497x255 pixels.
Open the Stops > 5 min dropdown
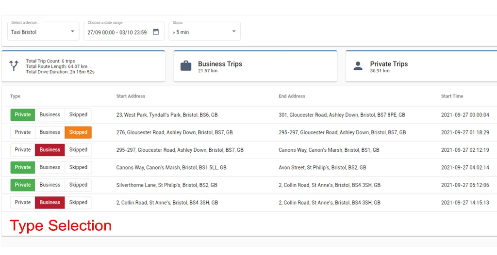point(204,31)
